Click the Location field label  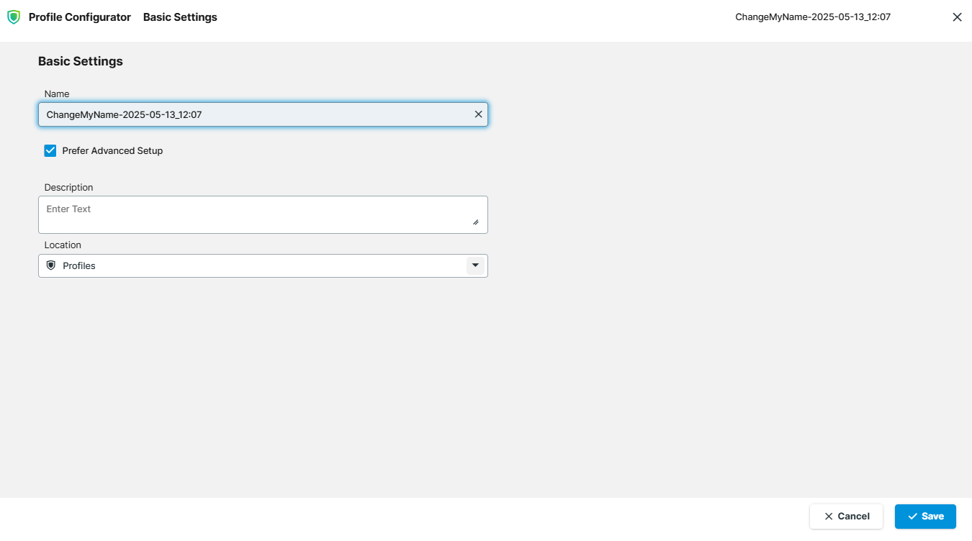click(63, 245)
